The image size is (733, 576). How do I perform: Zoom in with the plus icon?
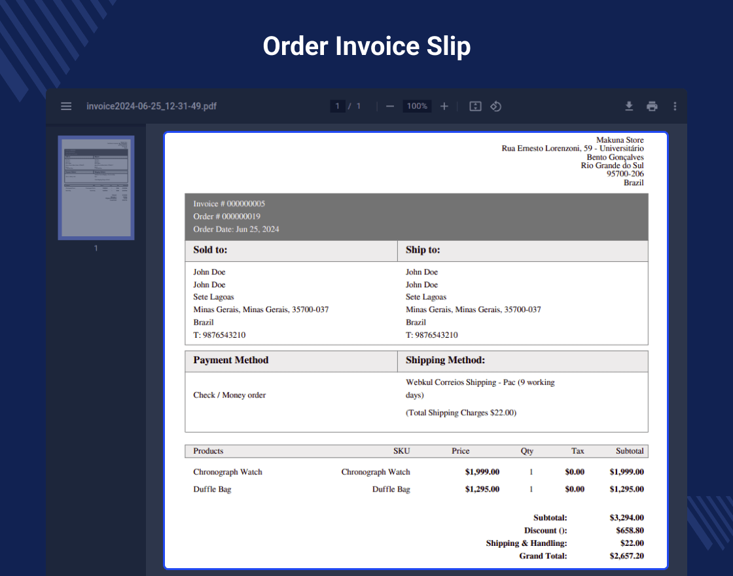tap(444, 106)
